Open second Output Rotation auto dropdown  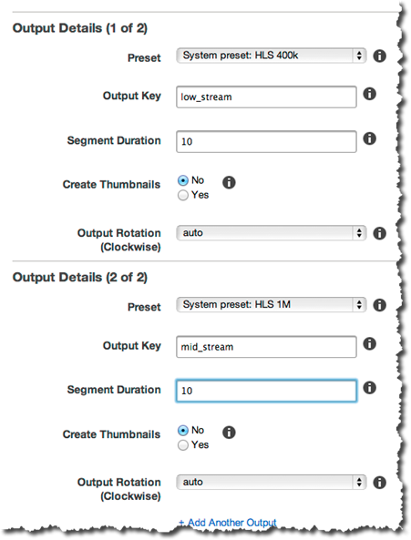click(271, 482)
